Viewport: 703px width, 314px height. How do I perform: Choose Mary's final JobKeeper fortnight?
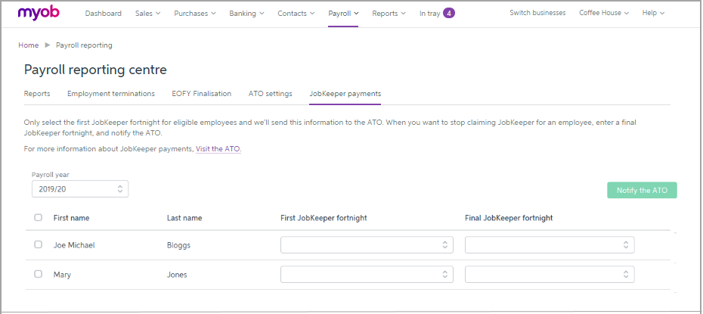(x=549, y=275)
